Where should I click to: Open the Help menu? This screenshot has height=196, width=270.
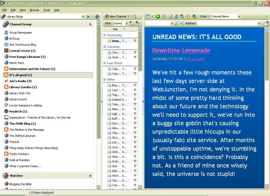57,10
